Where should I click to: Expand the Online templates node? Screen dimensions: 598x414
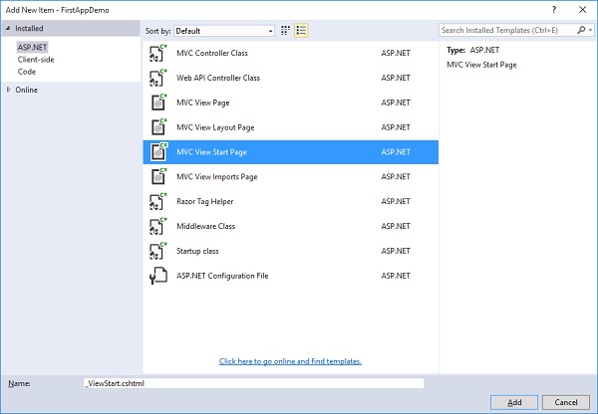pos(9,90)
